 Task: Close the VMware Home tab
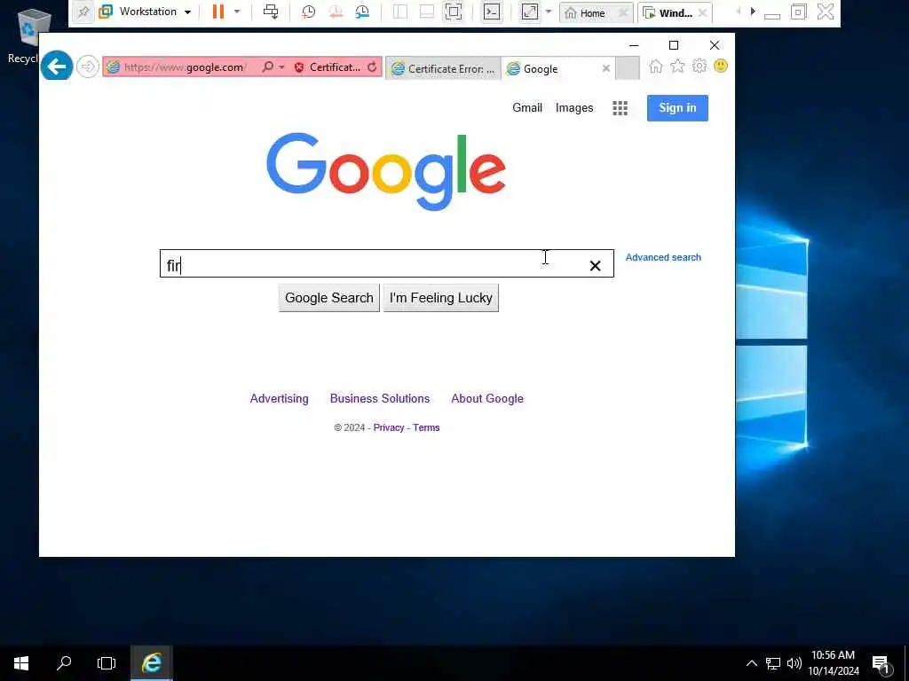[x=623, y=12]
